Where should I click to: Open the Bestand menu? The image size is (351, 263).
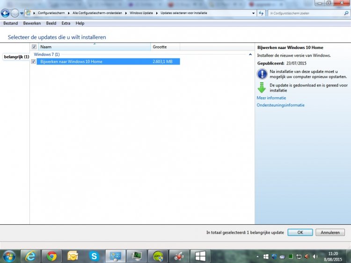(10, 23)
